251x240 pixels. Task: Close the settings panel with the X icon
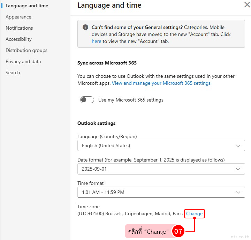click(x=246, y=5)
